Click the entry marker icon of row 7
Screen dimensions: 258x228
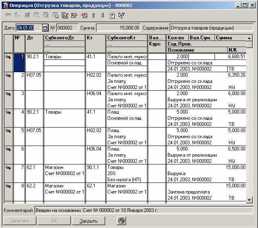8,168
